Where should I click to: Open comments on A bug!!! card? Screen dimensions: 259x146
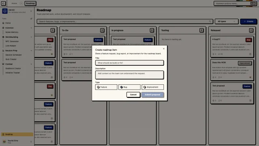(x=220, y=54)
